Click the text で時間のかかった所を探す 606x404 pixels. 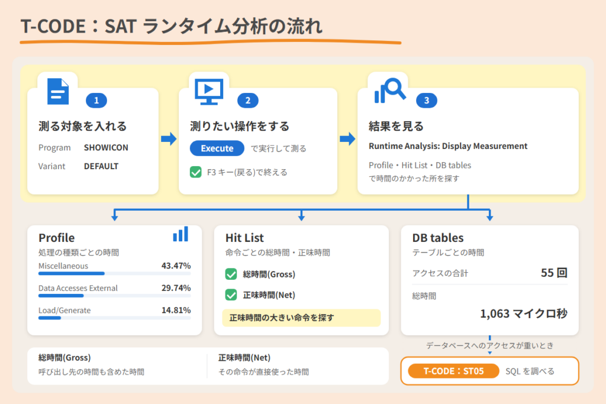[x=414, y=179]
